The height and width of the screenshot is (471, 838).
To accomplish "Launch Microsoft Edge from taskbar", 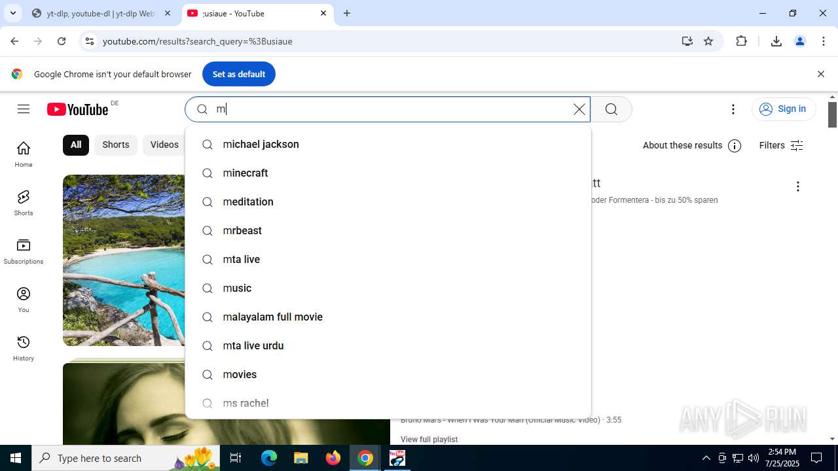I will click(x=269, y=458).
